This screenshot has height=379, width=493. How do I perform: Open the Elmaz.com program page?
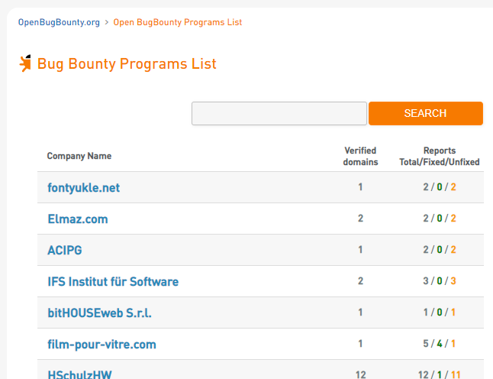(x=78, y=219)
